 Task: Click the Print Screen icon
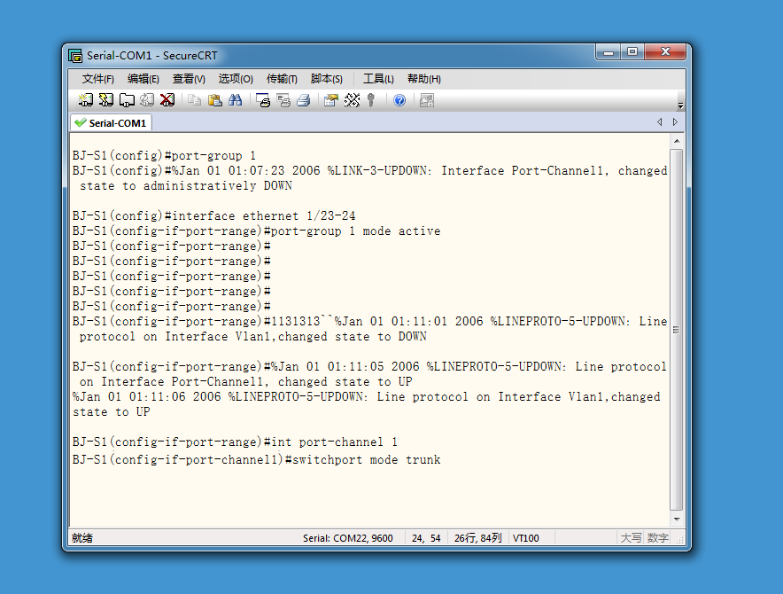[x=263, y=100]
